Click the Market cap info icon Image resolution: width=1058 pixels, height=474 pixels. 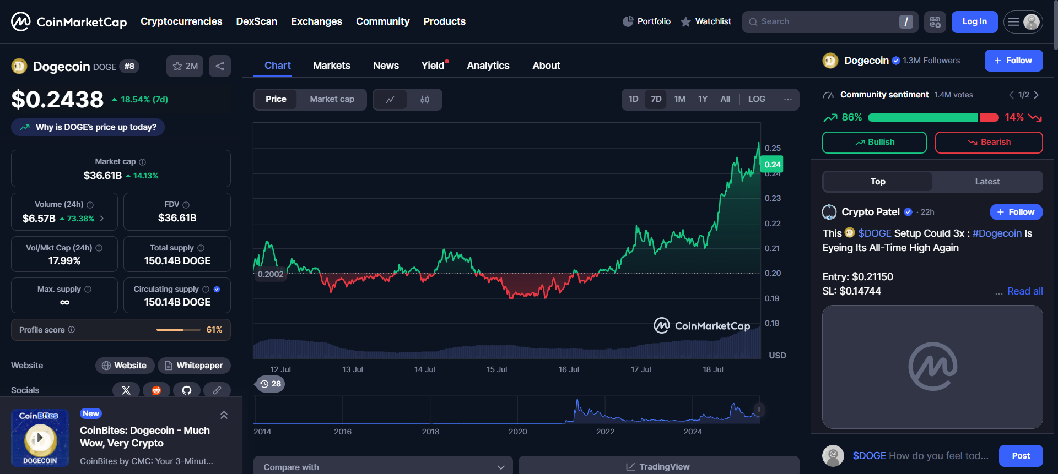[x=143, y=162]
